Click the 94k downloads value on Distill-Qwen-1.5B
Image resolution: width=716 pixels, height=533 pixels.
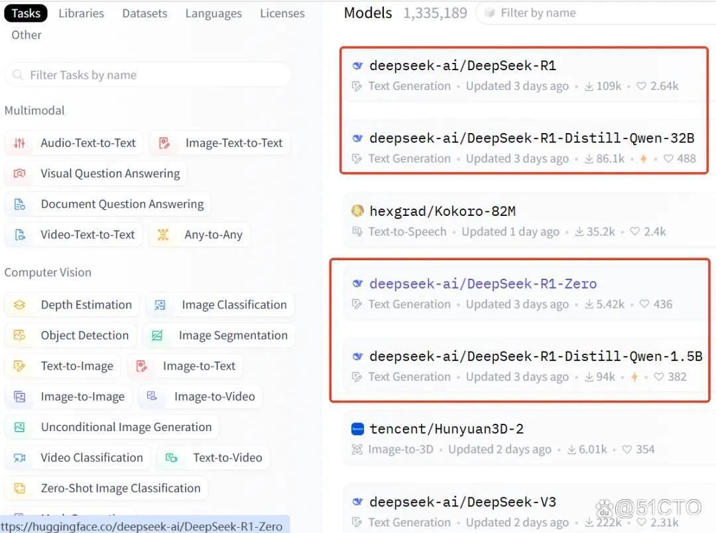[605, 377]
